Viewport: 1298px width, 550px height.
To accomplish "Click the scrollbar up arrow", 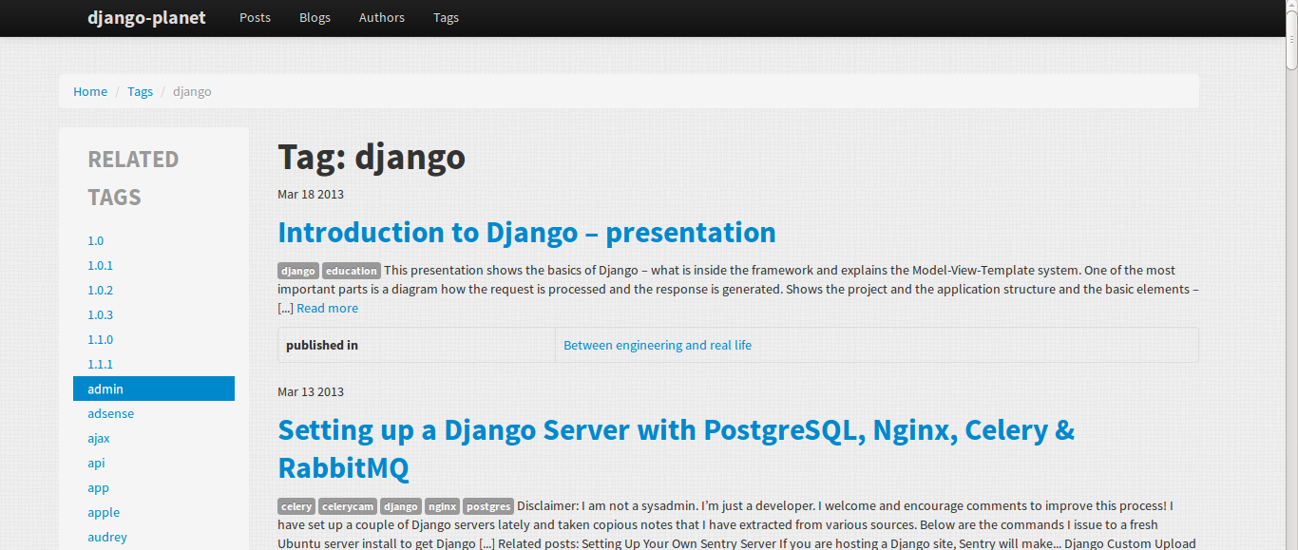I will (1291, 6).
